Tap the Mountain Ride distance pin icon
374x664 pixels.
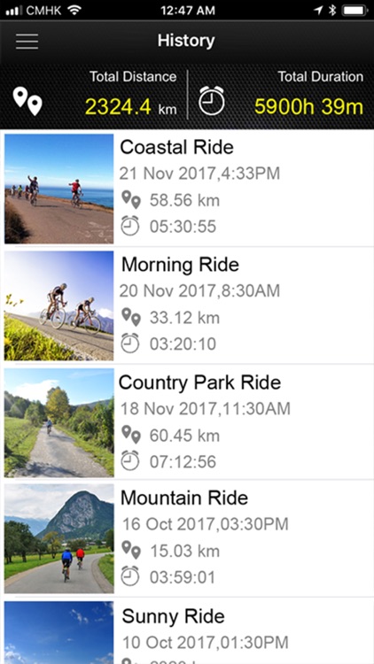pos(131,550)
